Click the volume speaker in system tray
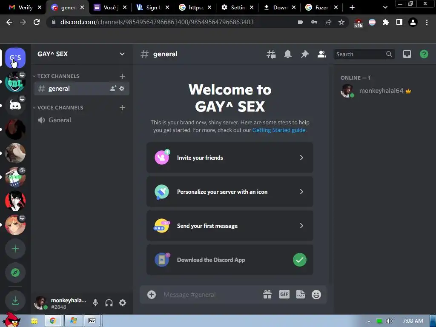This screenshot has height=327, width=436. click(390, 321)
